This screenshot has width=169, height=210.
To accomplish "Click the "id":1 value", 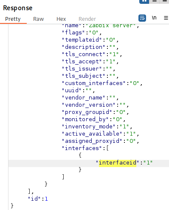I will (38, 199).
